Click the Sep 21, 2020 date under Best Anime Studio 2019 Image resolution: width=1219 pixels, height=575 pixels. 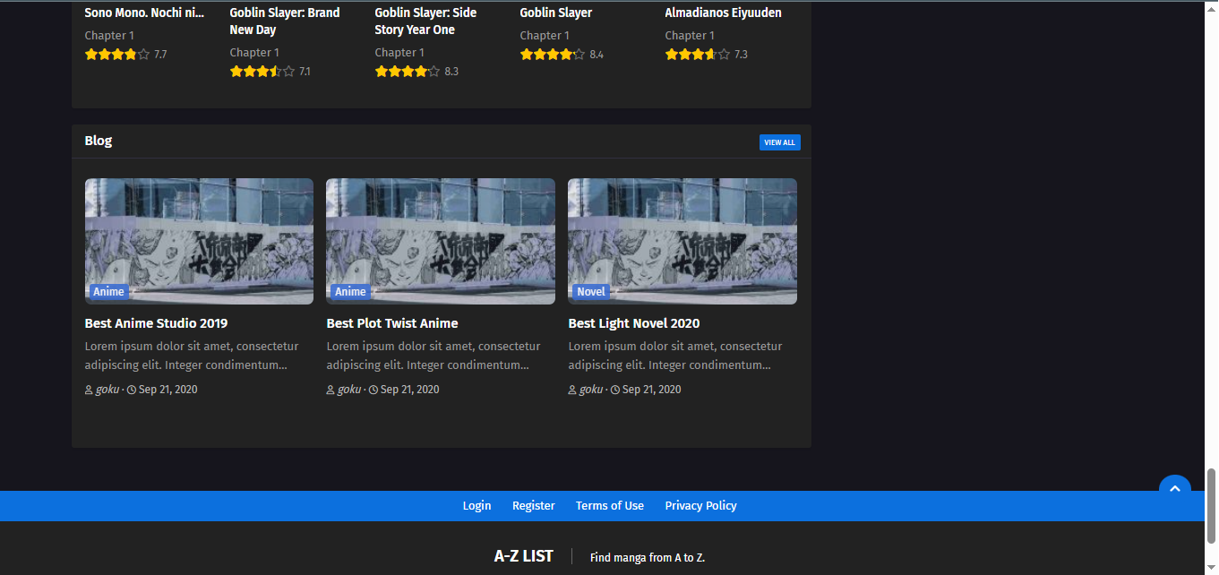pos(167,390)
